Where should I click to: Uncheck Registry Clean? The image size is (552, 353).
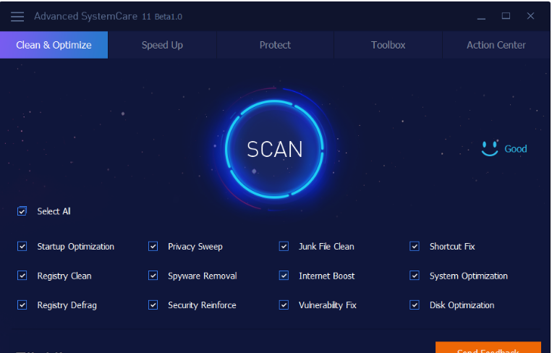pyautogui.click(x=22, y=276)
